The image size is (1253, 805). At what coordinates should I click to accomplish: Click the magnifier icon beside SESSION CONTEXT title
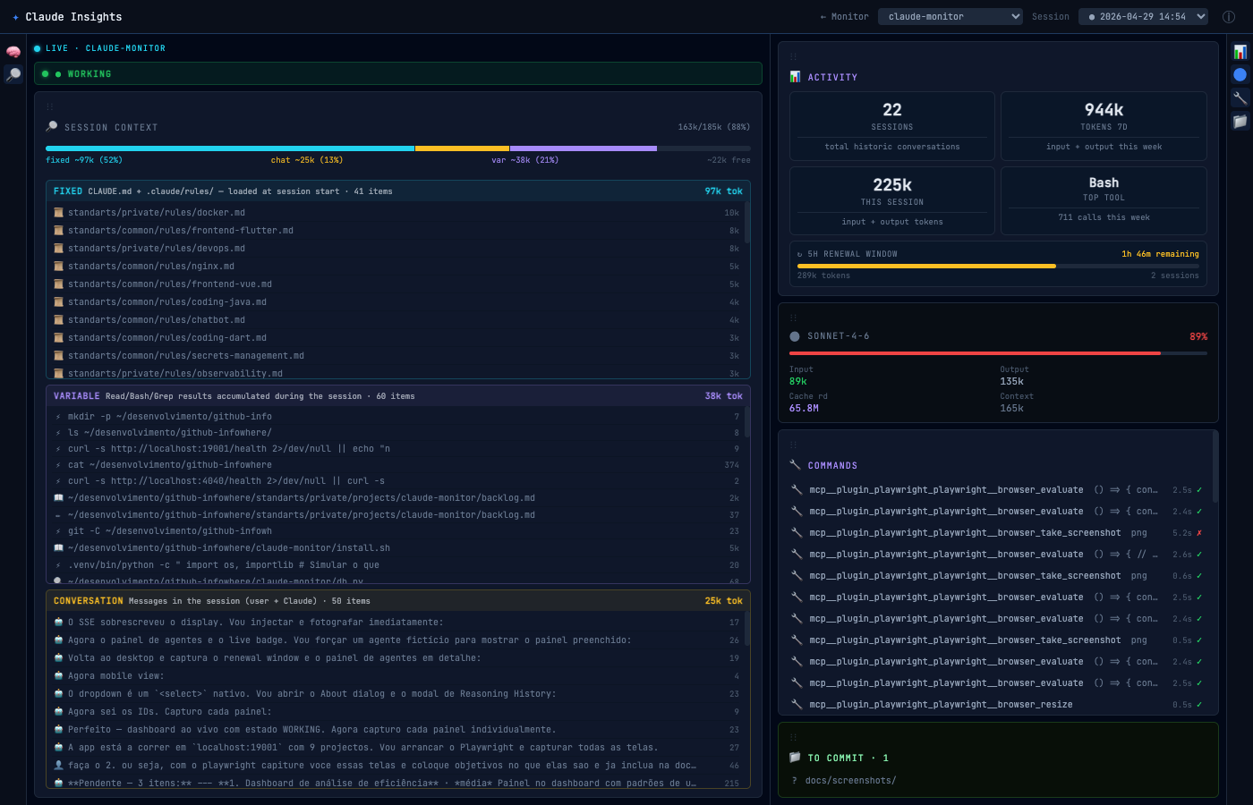(52, 127)
